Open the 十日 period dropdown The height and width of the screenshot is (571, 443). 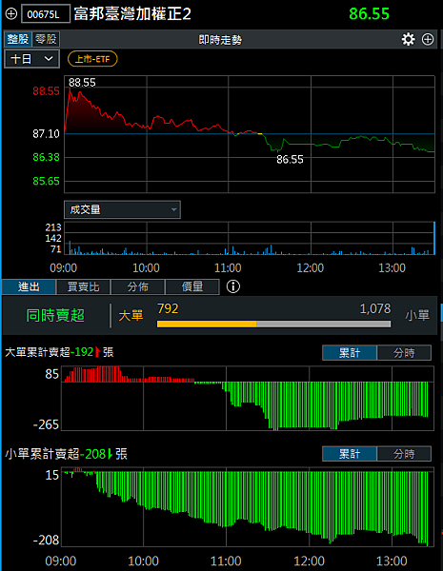click(x=31, y=59)
